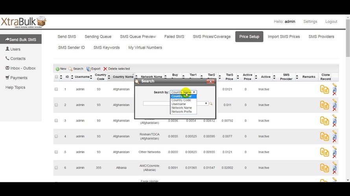
Task: Click the Logout link
Action: [331, 22]
